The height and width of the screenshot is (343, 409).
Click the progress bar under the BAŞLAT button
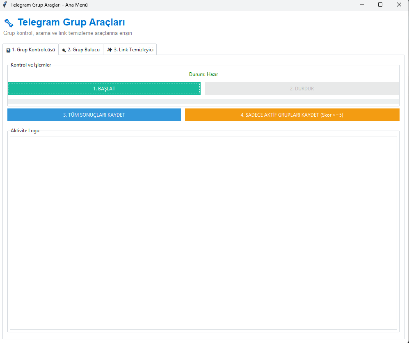[203, 101]
